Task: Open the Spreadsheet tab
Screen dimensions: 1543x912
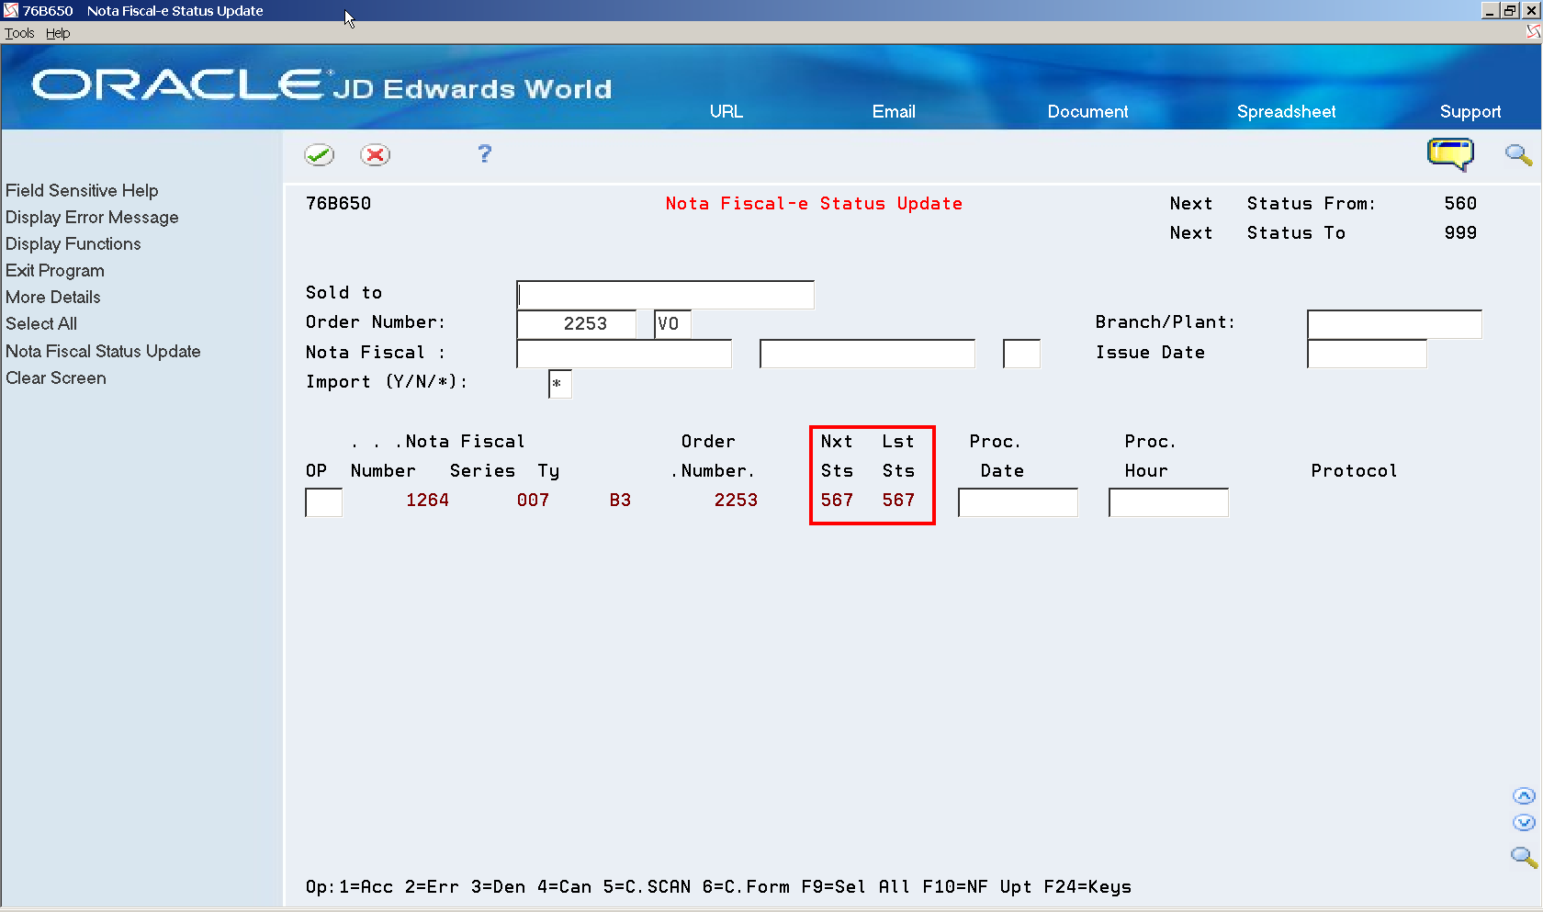Action: pos(1286,111)
